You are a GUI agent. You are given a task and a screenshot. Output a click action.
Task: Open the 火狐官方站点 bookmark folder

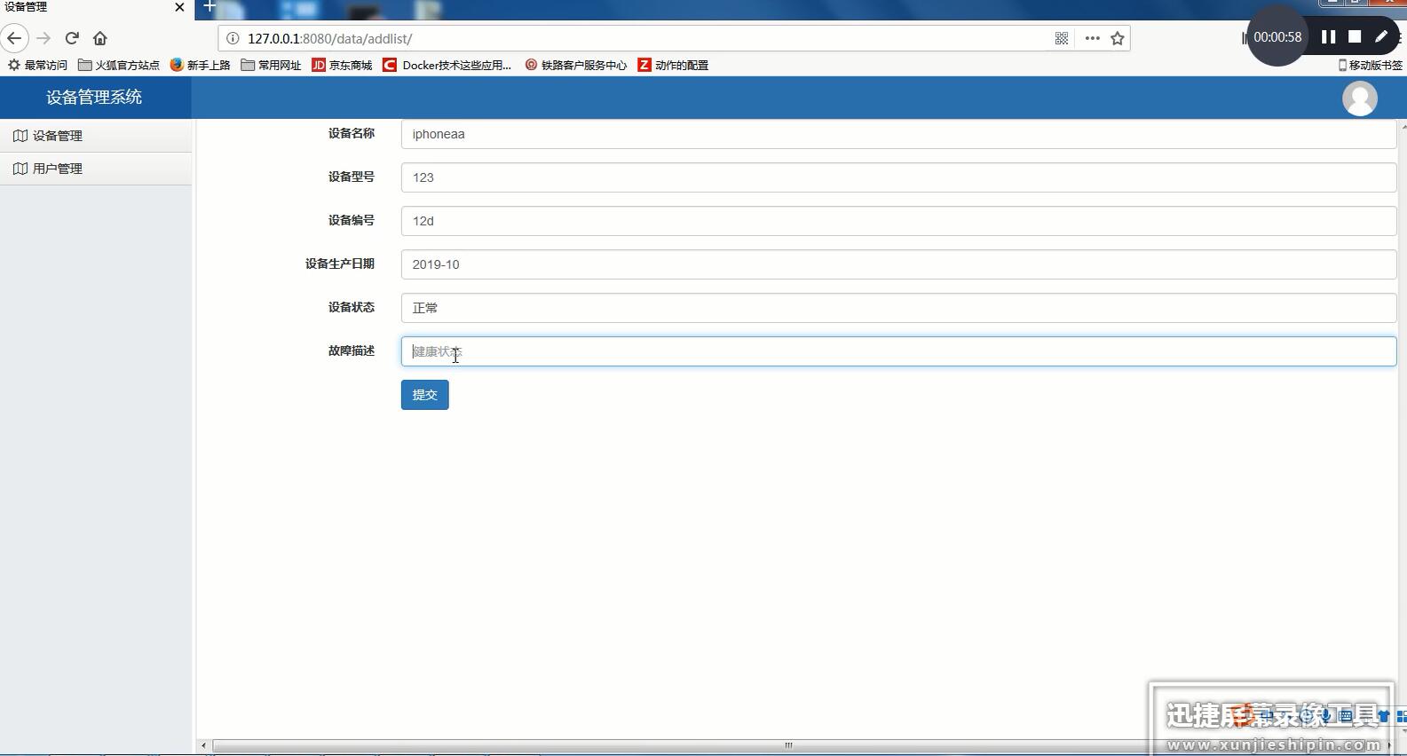pyautogui.click(x=119, y=65)
